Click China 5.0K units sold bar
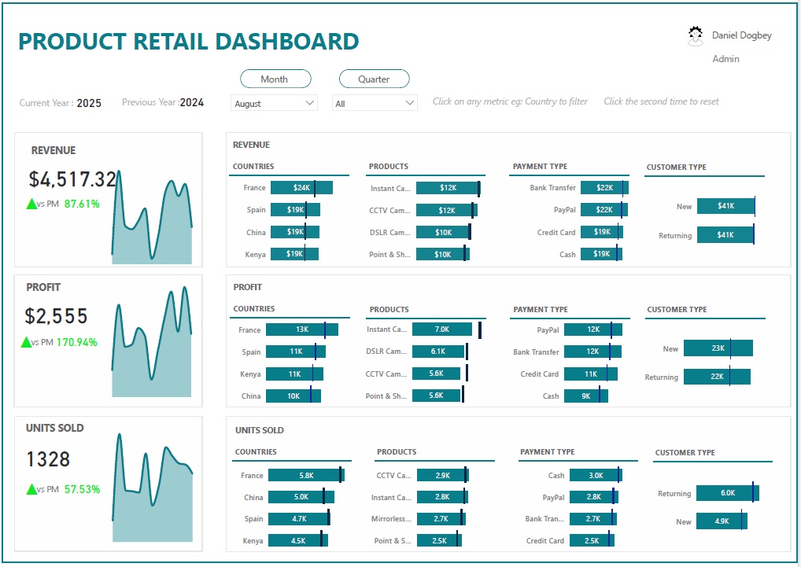 (301, 497)
